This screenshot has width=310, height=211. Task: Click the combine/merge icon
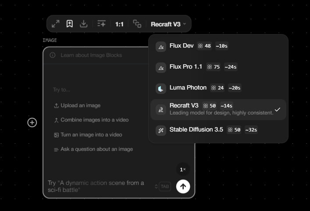[x=57, y=120]
